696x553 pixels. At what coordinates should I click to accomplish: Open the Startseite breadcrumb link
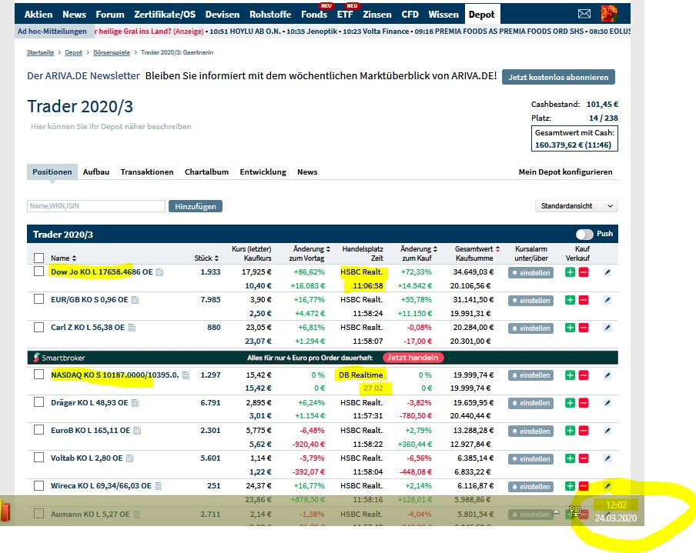[40, 52]
